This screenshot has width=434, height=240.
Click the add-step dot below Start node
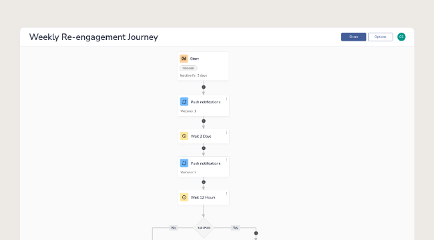pos(204,87)
